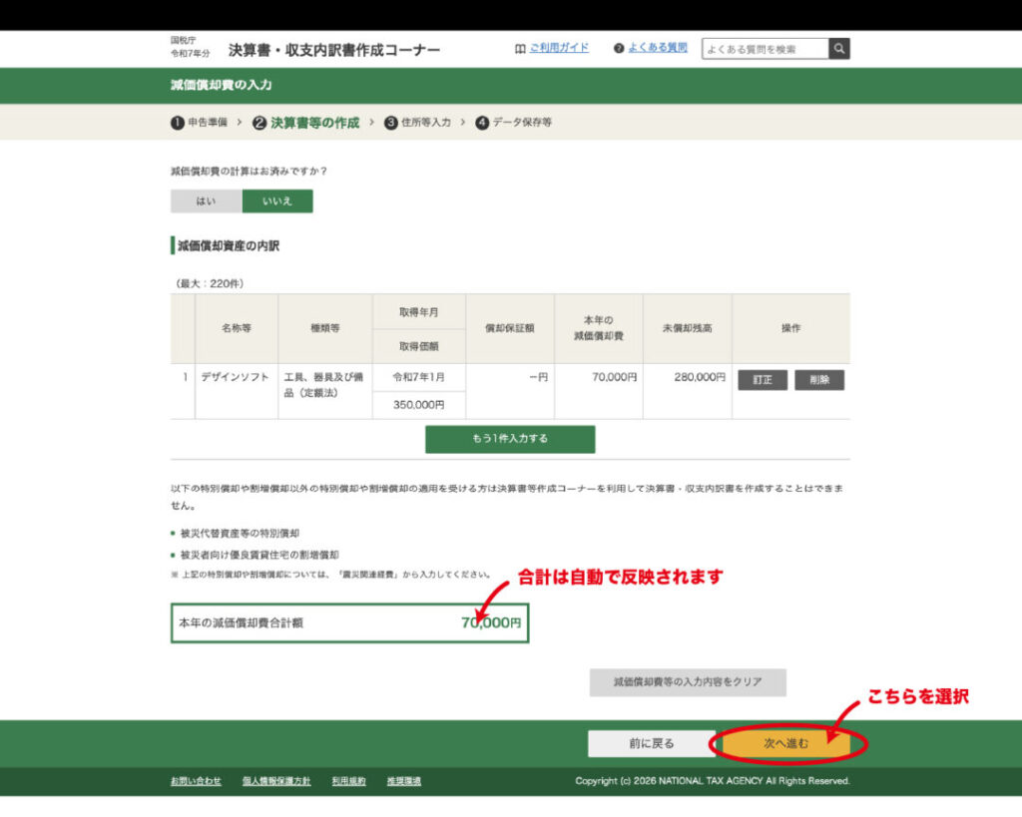Image resolution: width=1022 pixels, height=817 pixels.
Task: Click もう1件入力する button
Action: point(510,439)
